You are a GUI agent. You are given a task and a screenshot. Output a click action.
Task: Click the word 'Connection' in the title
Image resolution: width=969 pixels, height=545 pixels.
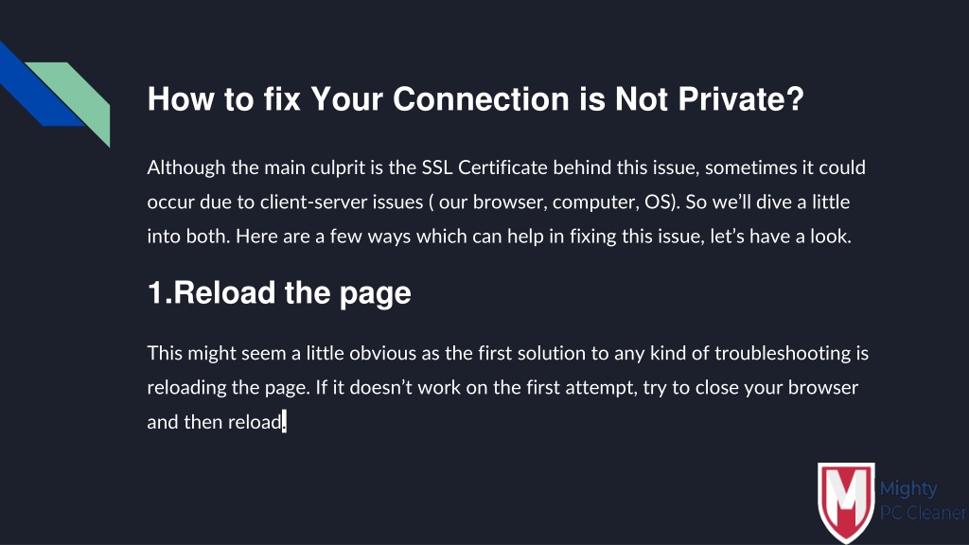coord(481,98)
